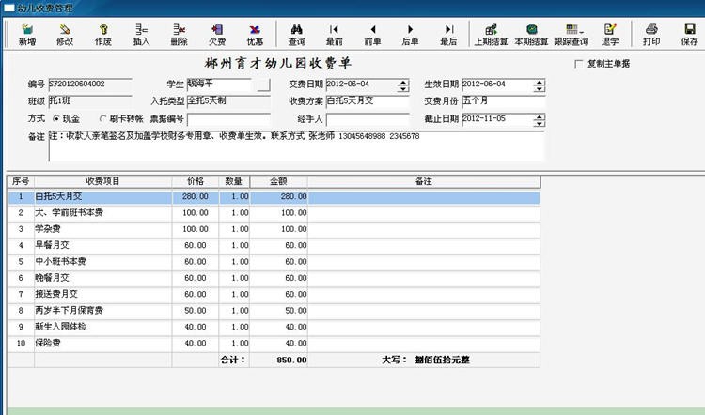Increase 交费日期 with spinner up arrow
Viewport: 705px width, 415px height.
click(403, 83)
